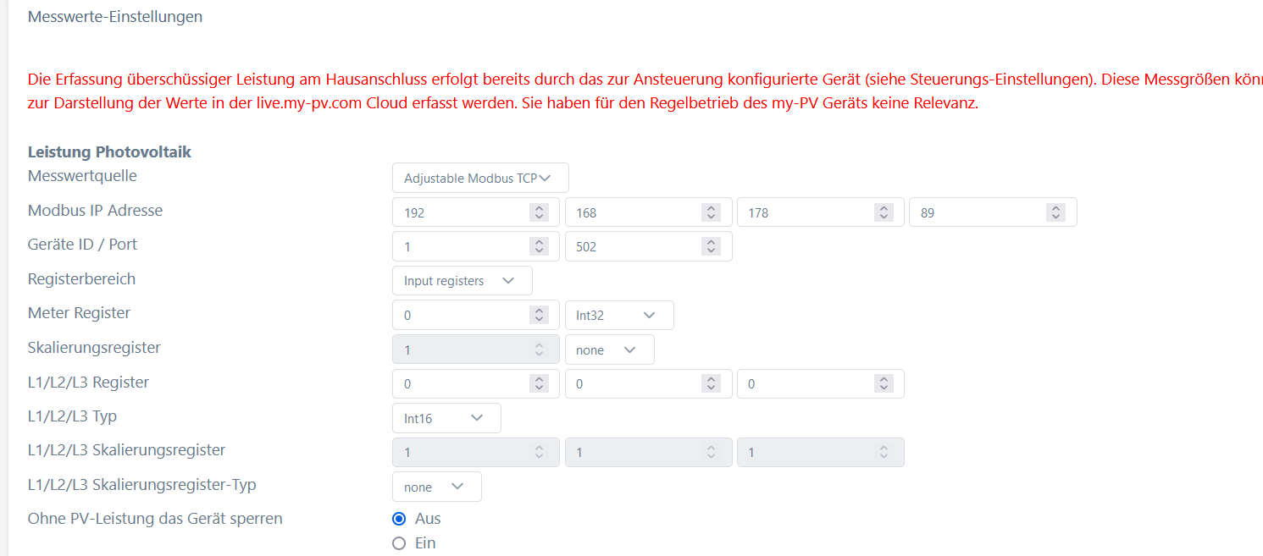1263x556 pixels.
Task: Select the Ein radio button
Action: pyautogui.click(x=399, y=543)
